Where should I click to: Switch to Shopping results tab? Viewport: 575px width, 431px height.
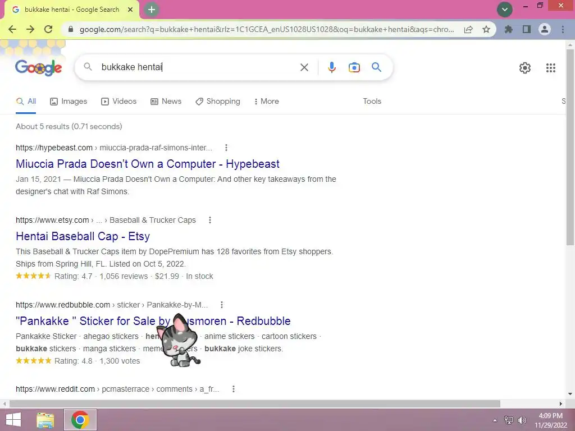[x=218, y=102]
